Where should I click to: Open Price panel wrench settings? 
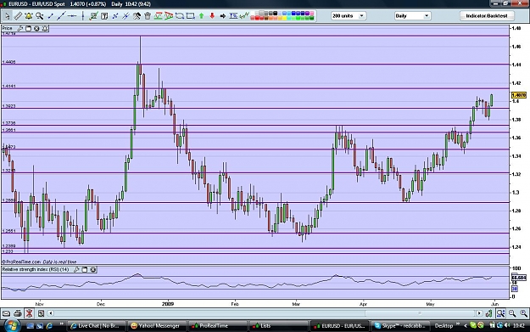click(x=20, y=28)
